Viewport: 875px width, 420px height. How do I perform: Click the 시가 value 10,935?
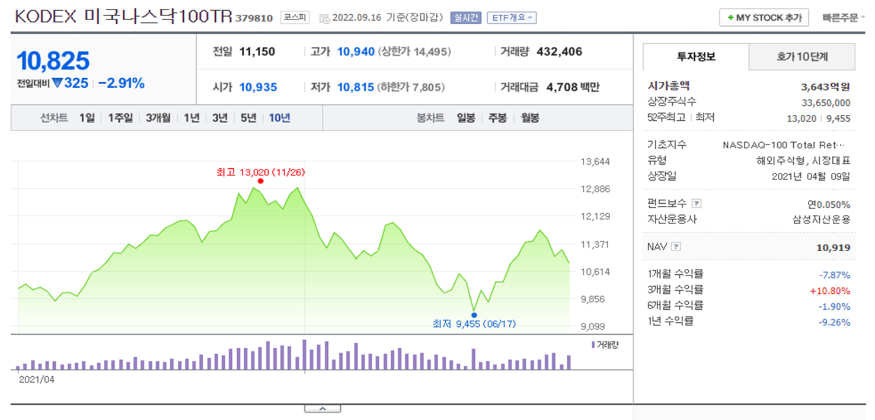click(x=258, y=87)
